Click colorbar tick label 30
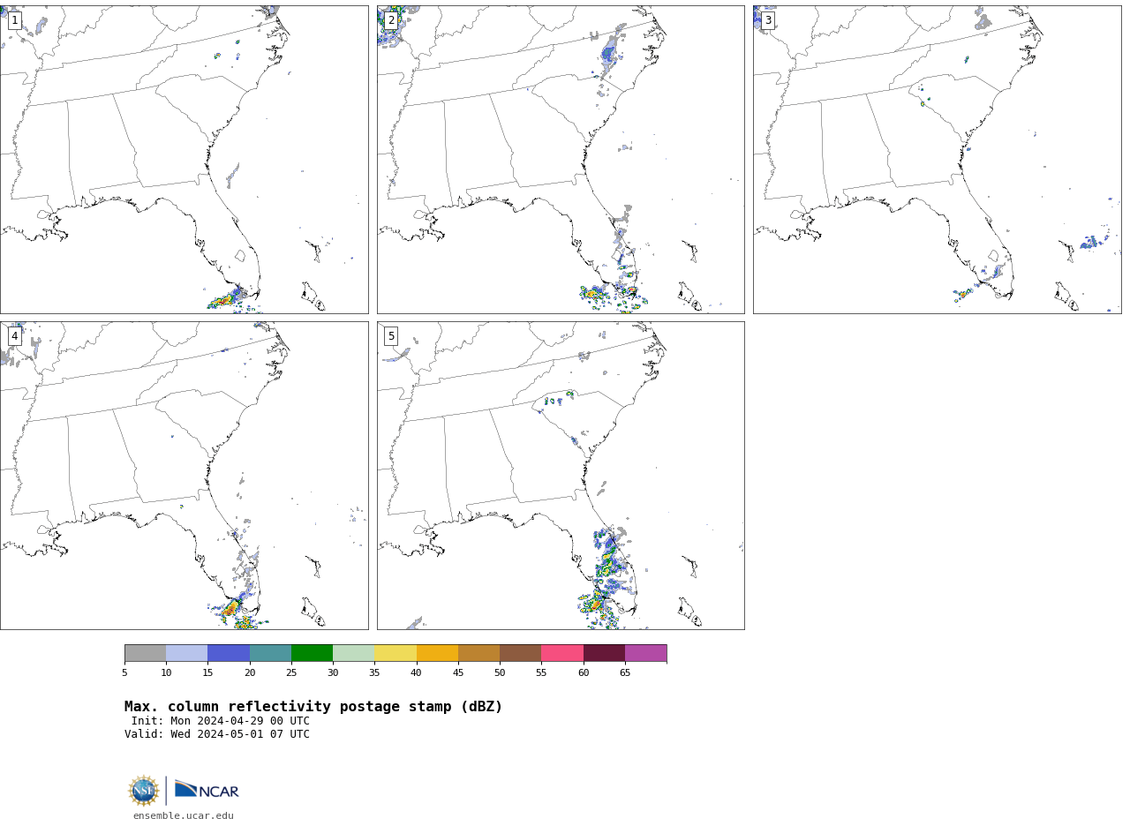 tap(333, 673)
